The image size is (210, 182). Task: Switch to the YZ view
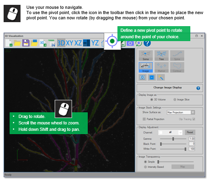(x=95, y=43)
